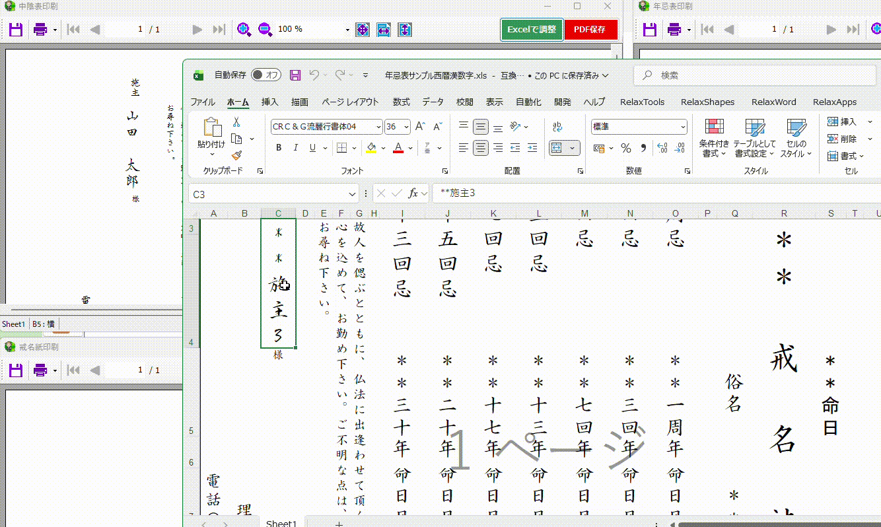Click the increase font size icon
Viewport: 881px width, 527px height.
[x=420, y=127]
